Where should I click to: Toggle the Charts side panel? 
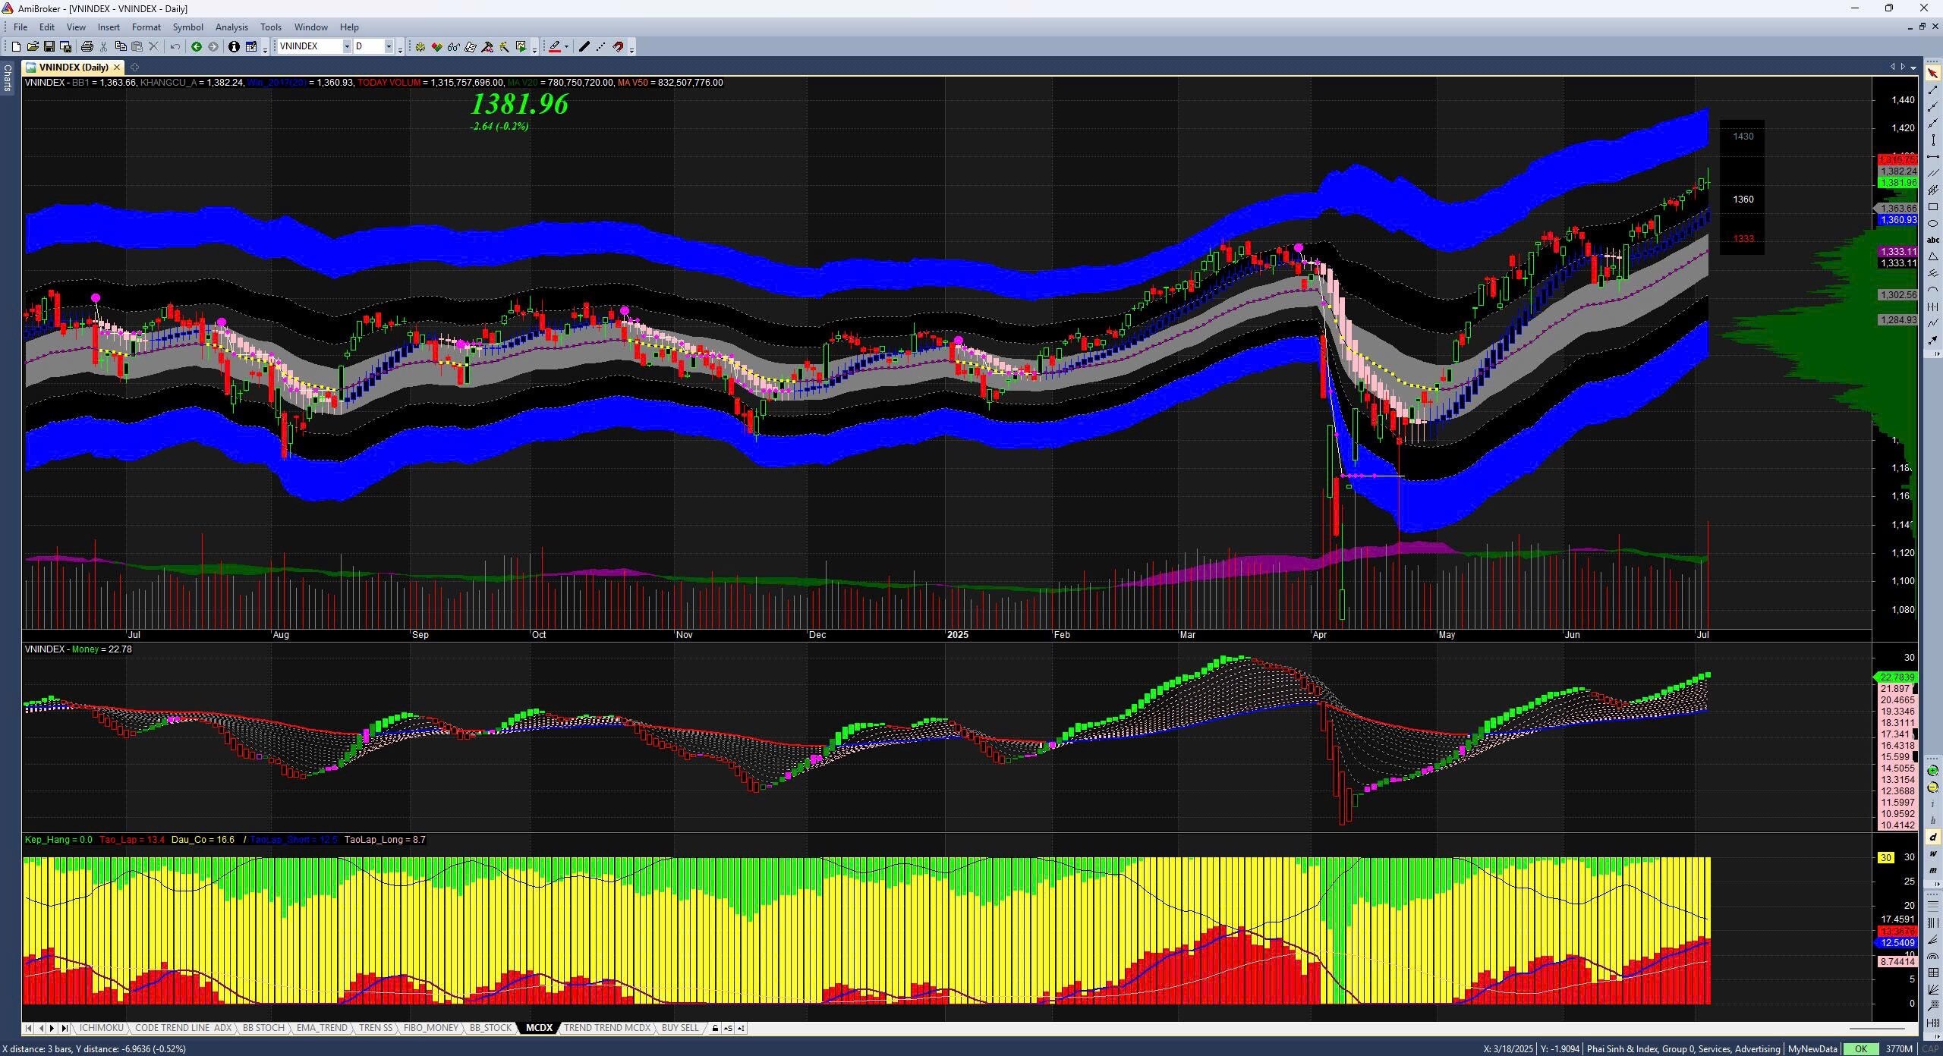point(7,78)
